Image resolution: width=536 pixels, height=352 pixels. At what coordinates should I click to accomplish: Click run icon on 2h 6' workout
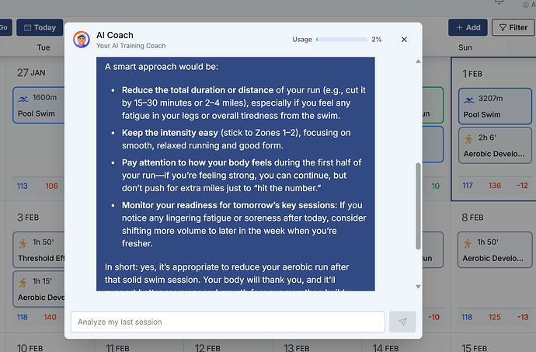click(468, 139)
